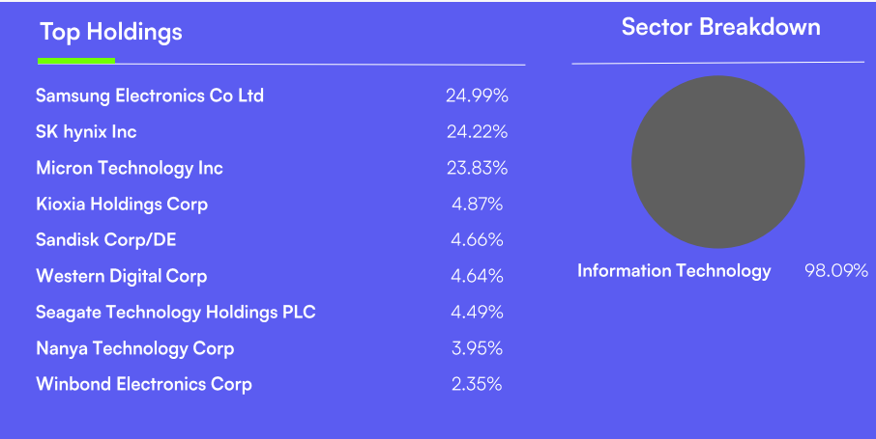Open Micron Technology Inc holding

[x=130, y=168]
